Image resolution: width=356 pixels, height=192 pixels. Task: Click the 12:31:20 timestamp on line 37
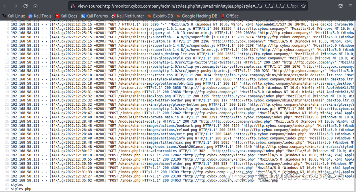point(84,168)
